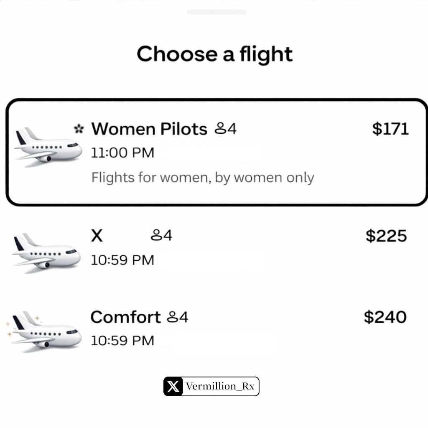Click the flower icon beside Women Pilots

pyautogui.click(x=78, y=129)
